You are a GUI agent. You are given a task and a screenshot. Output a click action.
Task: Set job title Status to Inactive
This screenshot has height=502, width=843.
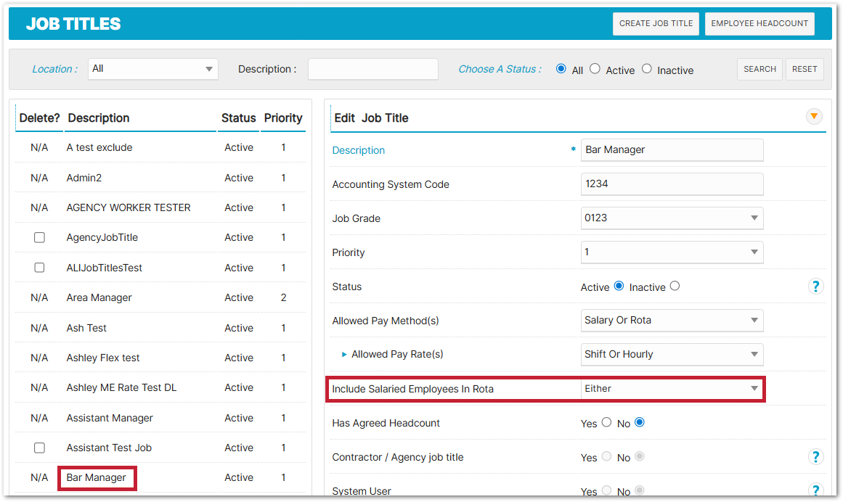pyautogui.click(x=675, y=286)
